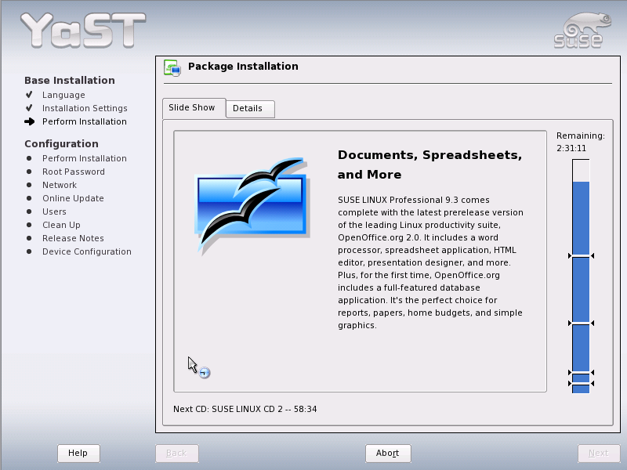Click the disabled Next button
This screenshot has height=470, width=627.
599,454
